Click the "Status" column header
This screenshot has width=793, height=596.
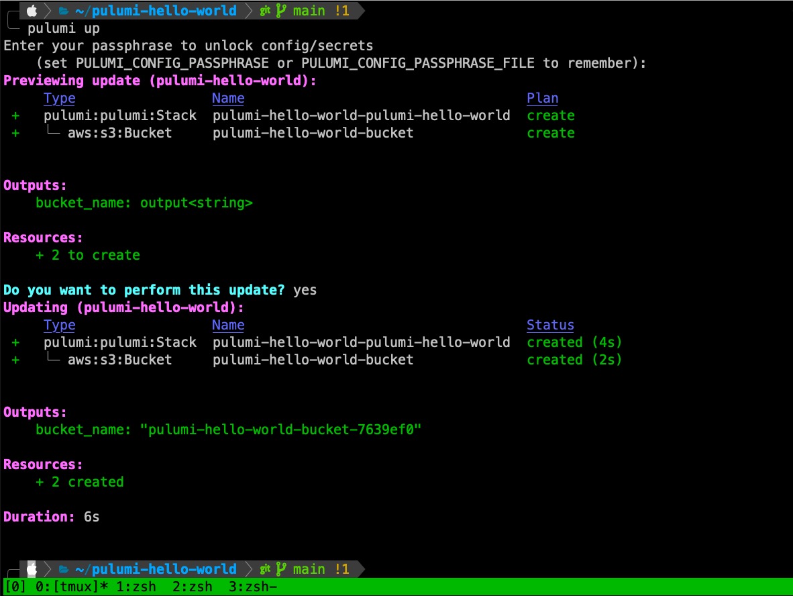click(x=551, y=325)
